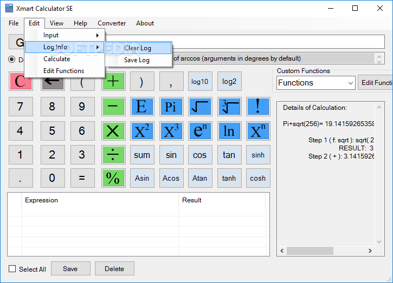Open the Help menu
The width and height of the screenshot is (393, 283).
(80, 23)
